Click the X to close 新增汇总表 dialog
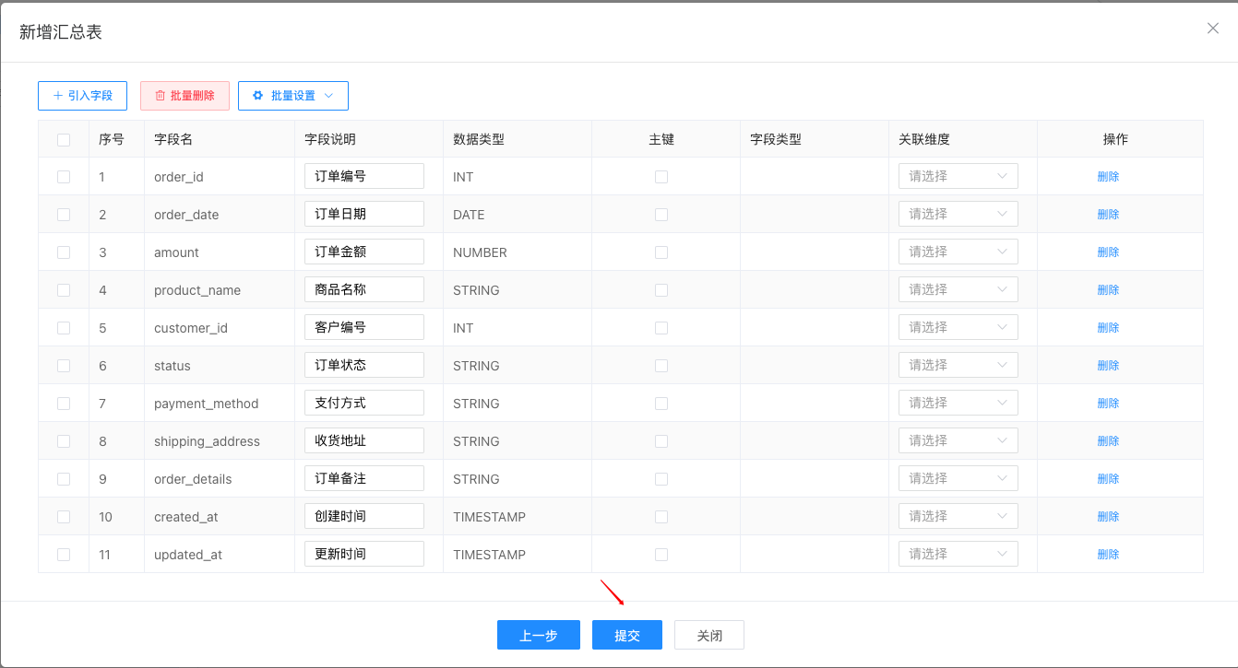 (x=1212, y=28)
